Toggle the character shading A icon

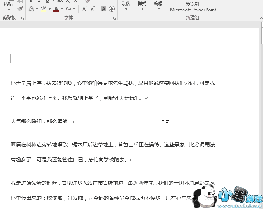coord(104,9)
